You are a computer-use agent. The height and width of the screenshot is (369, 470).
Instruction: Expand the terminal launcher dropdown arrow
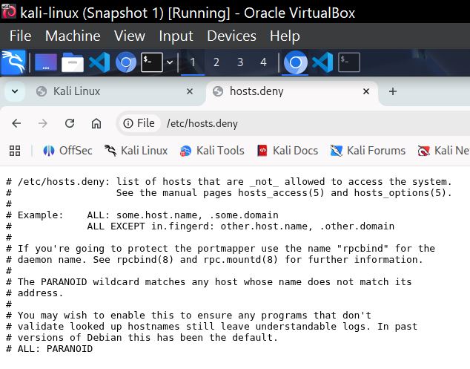[171, 62]
